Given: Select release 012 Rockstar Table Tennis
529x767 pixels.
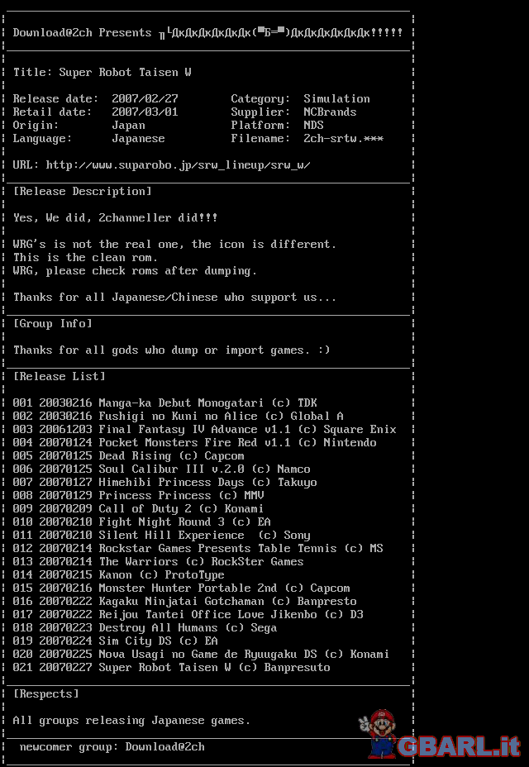Looking at the screenshot, I should point(198,548).
